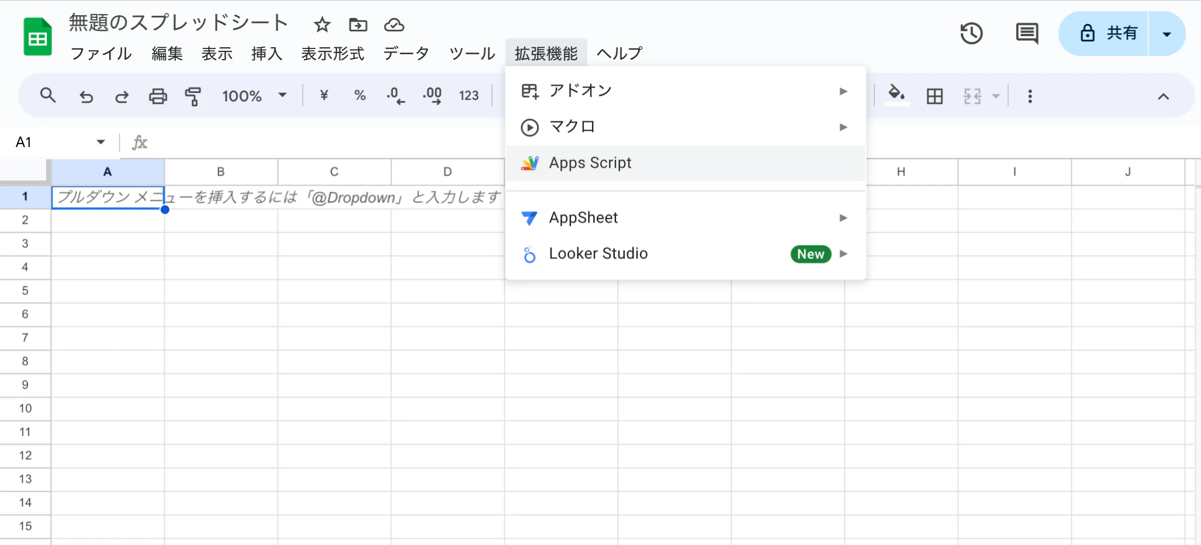Open the three-dot more toolbar options
The width and height of the screenshot is (1201, 545).
(x=1030, y=96)
